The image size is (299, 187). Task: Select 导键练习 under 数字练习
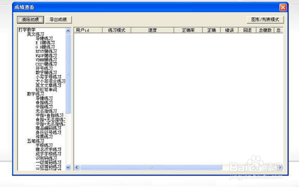[44, 98]
